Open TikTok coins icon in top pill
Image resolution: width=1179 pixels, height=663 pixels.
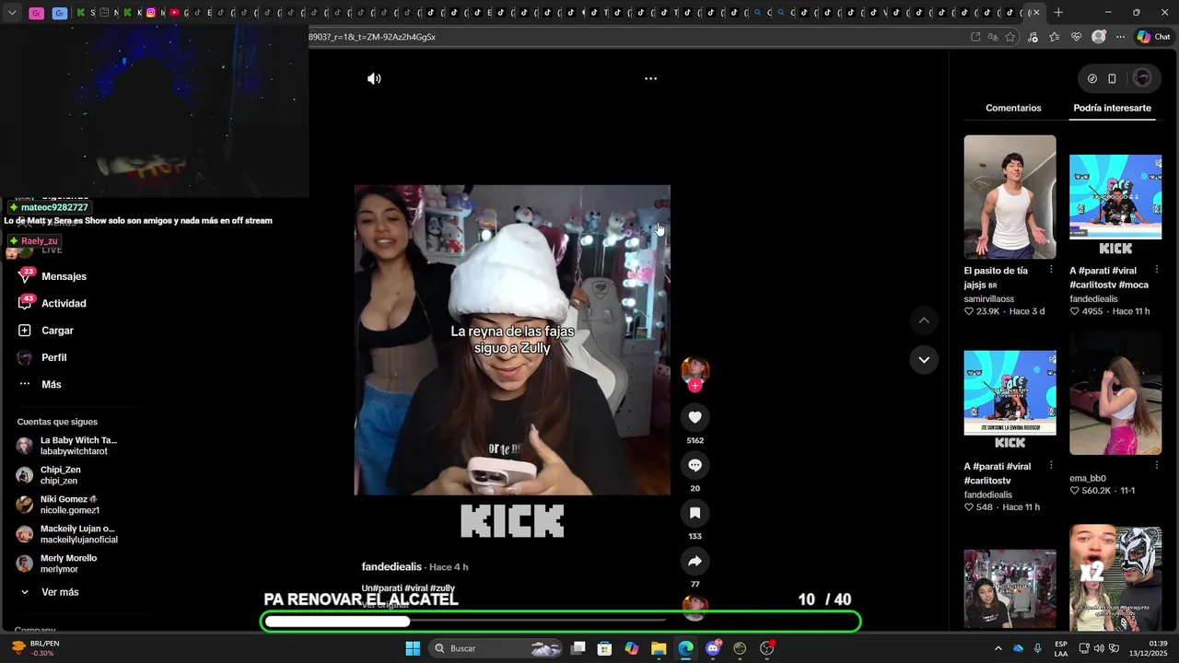click(1092, 79)
